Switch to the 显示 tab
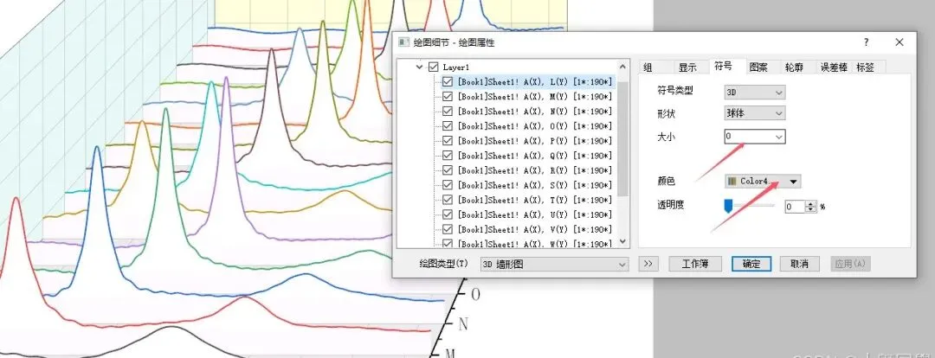This screenshot has height=358, width=935. point(687,67)
